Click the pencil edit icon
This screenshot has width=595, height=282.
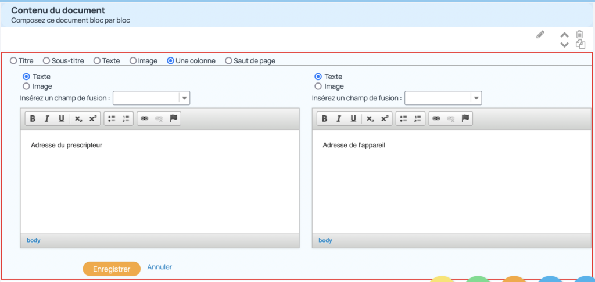[x=540, y=34]
